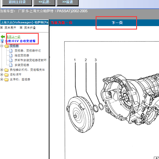Open the 变扭器、变扭器标记 document
159x159 pixels.
[28, 51]
